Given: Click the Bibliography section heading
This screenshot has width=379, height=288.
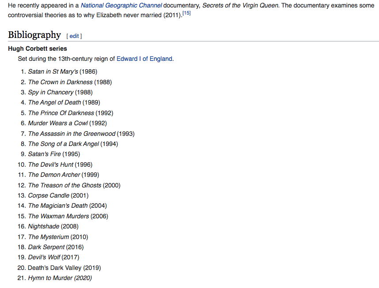Looking at the screenshot, I should click(34, 35).
